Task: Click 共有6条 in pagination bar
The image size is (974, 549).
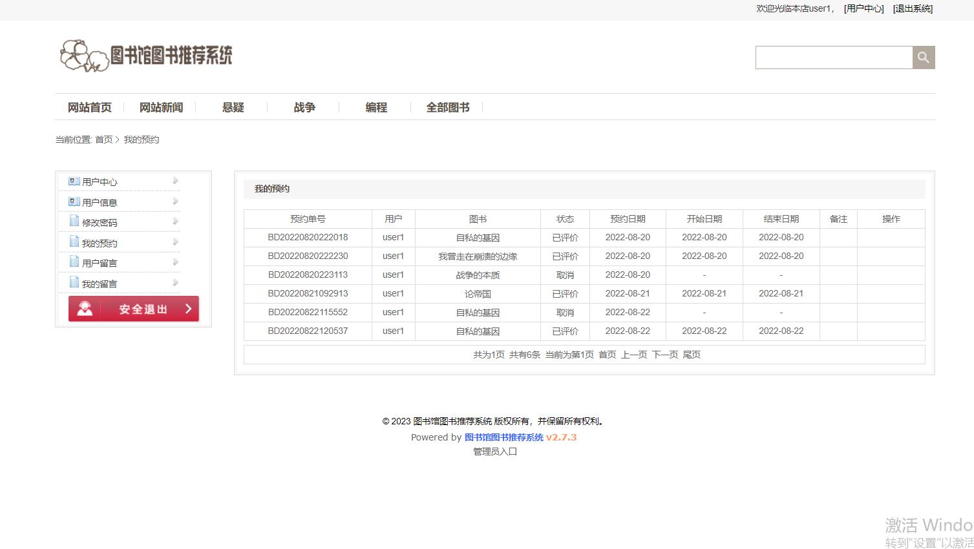Action: [x=524, y=355]
